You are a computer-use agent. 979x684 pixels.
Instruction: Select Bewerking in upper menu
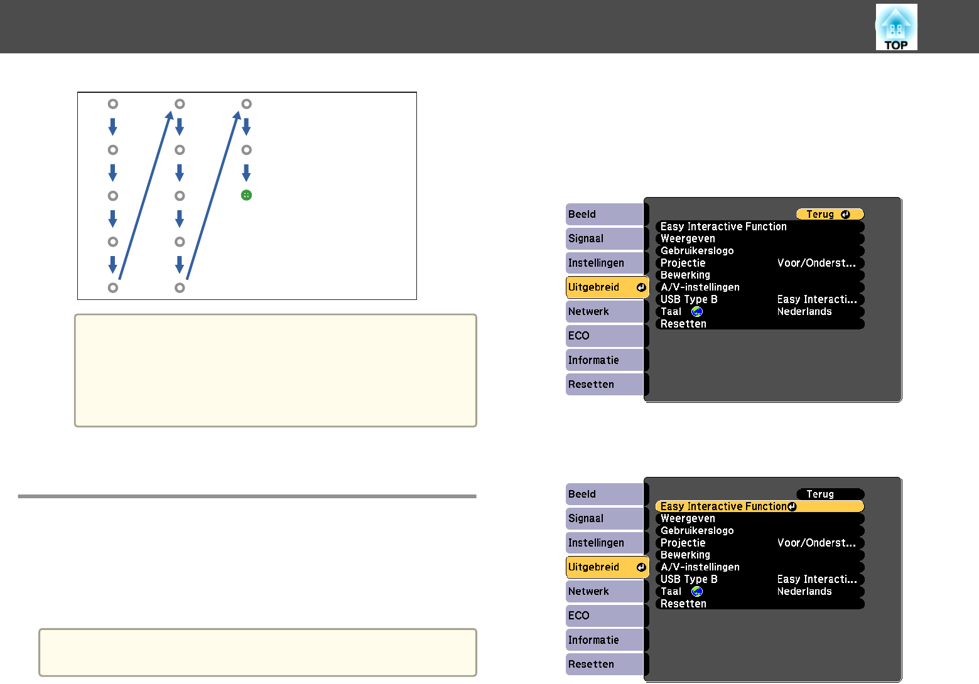pos(760,275)
